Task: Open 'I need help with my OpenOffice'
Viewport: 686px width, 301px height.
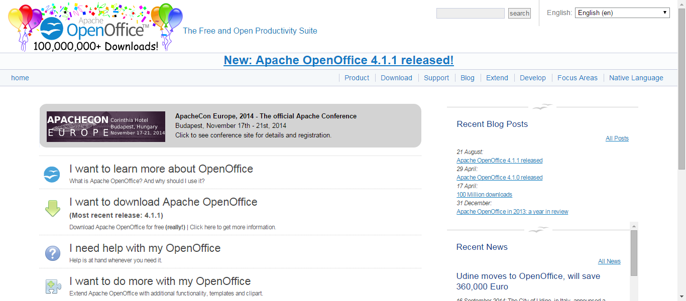Action: click(x=145, y=248)
